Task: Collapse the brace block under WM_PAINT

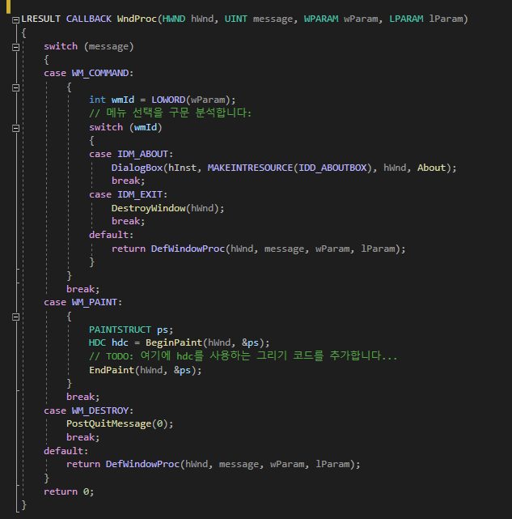Action: [15, 317]
